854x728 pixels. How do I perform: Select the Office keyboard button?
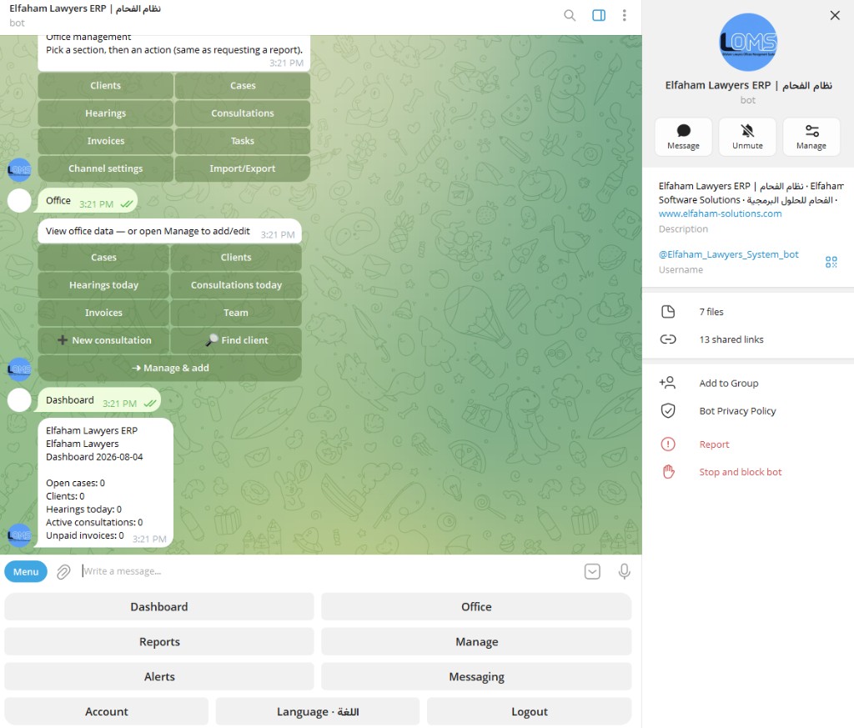(476, 606)
